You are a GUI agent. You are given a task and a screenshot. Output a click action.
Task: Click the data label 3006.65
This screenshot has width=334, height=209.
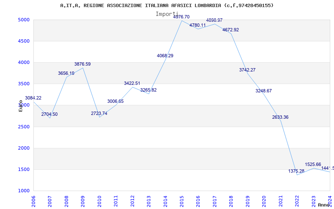tap(116, 101)
